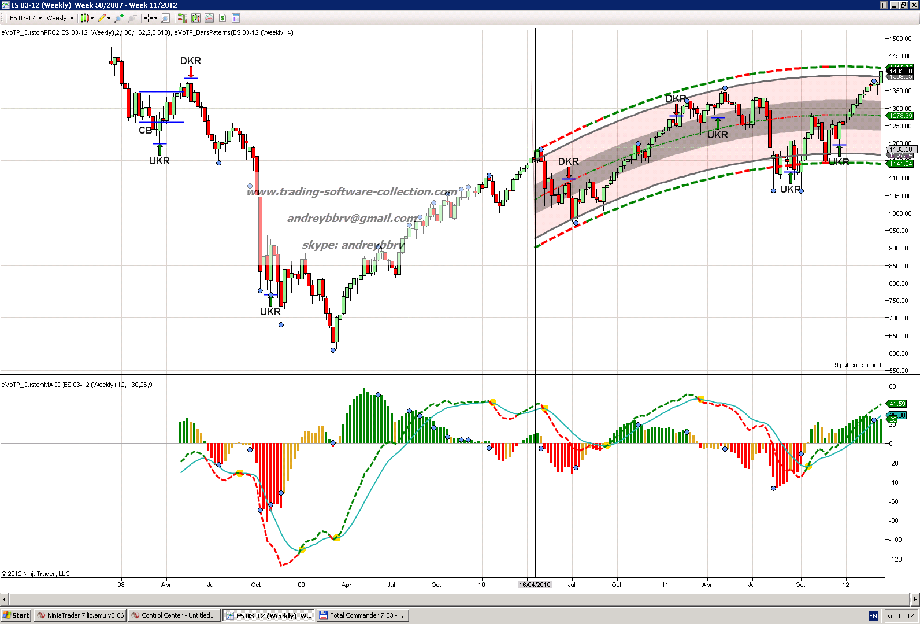
Task: Select the Zoom In magnifier tool
Action: [x=119, y=18]
